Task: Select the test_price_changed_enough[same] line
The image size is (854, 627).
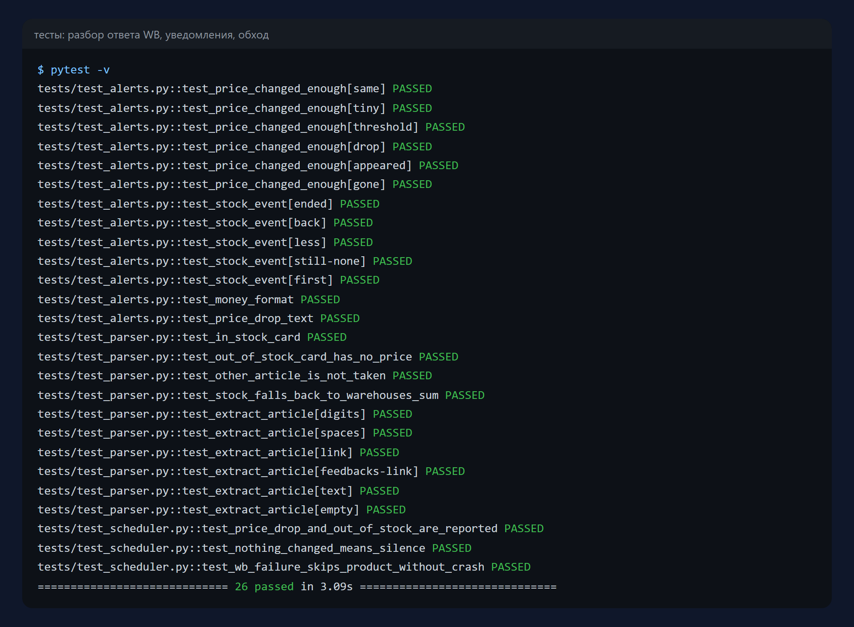Action: (235, 89)
